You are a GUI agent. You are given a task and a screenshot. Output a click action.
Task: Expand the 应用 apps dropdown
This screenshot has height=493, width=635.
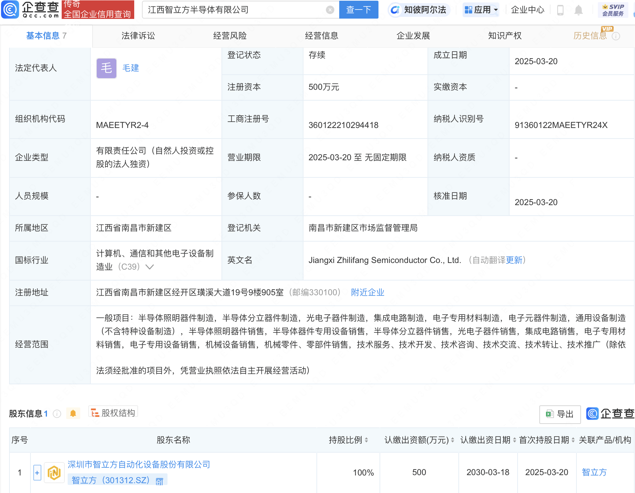(481, 10)
